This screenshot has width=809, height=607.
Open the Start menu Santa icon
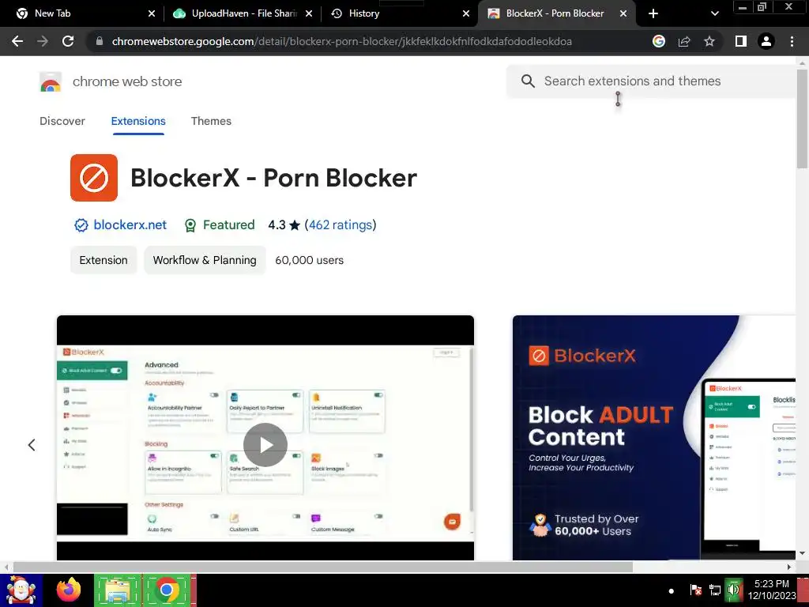(21, 590)
